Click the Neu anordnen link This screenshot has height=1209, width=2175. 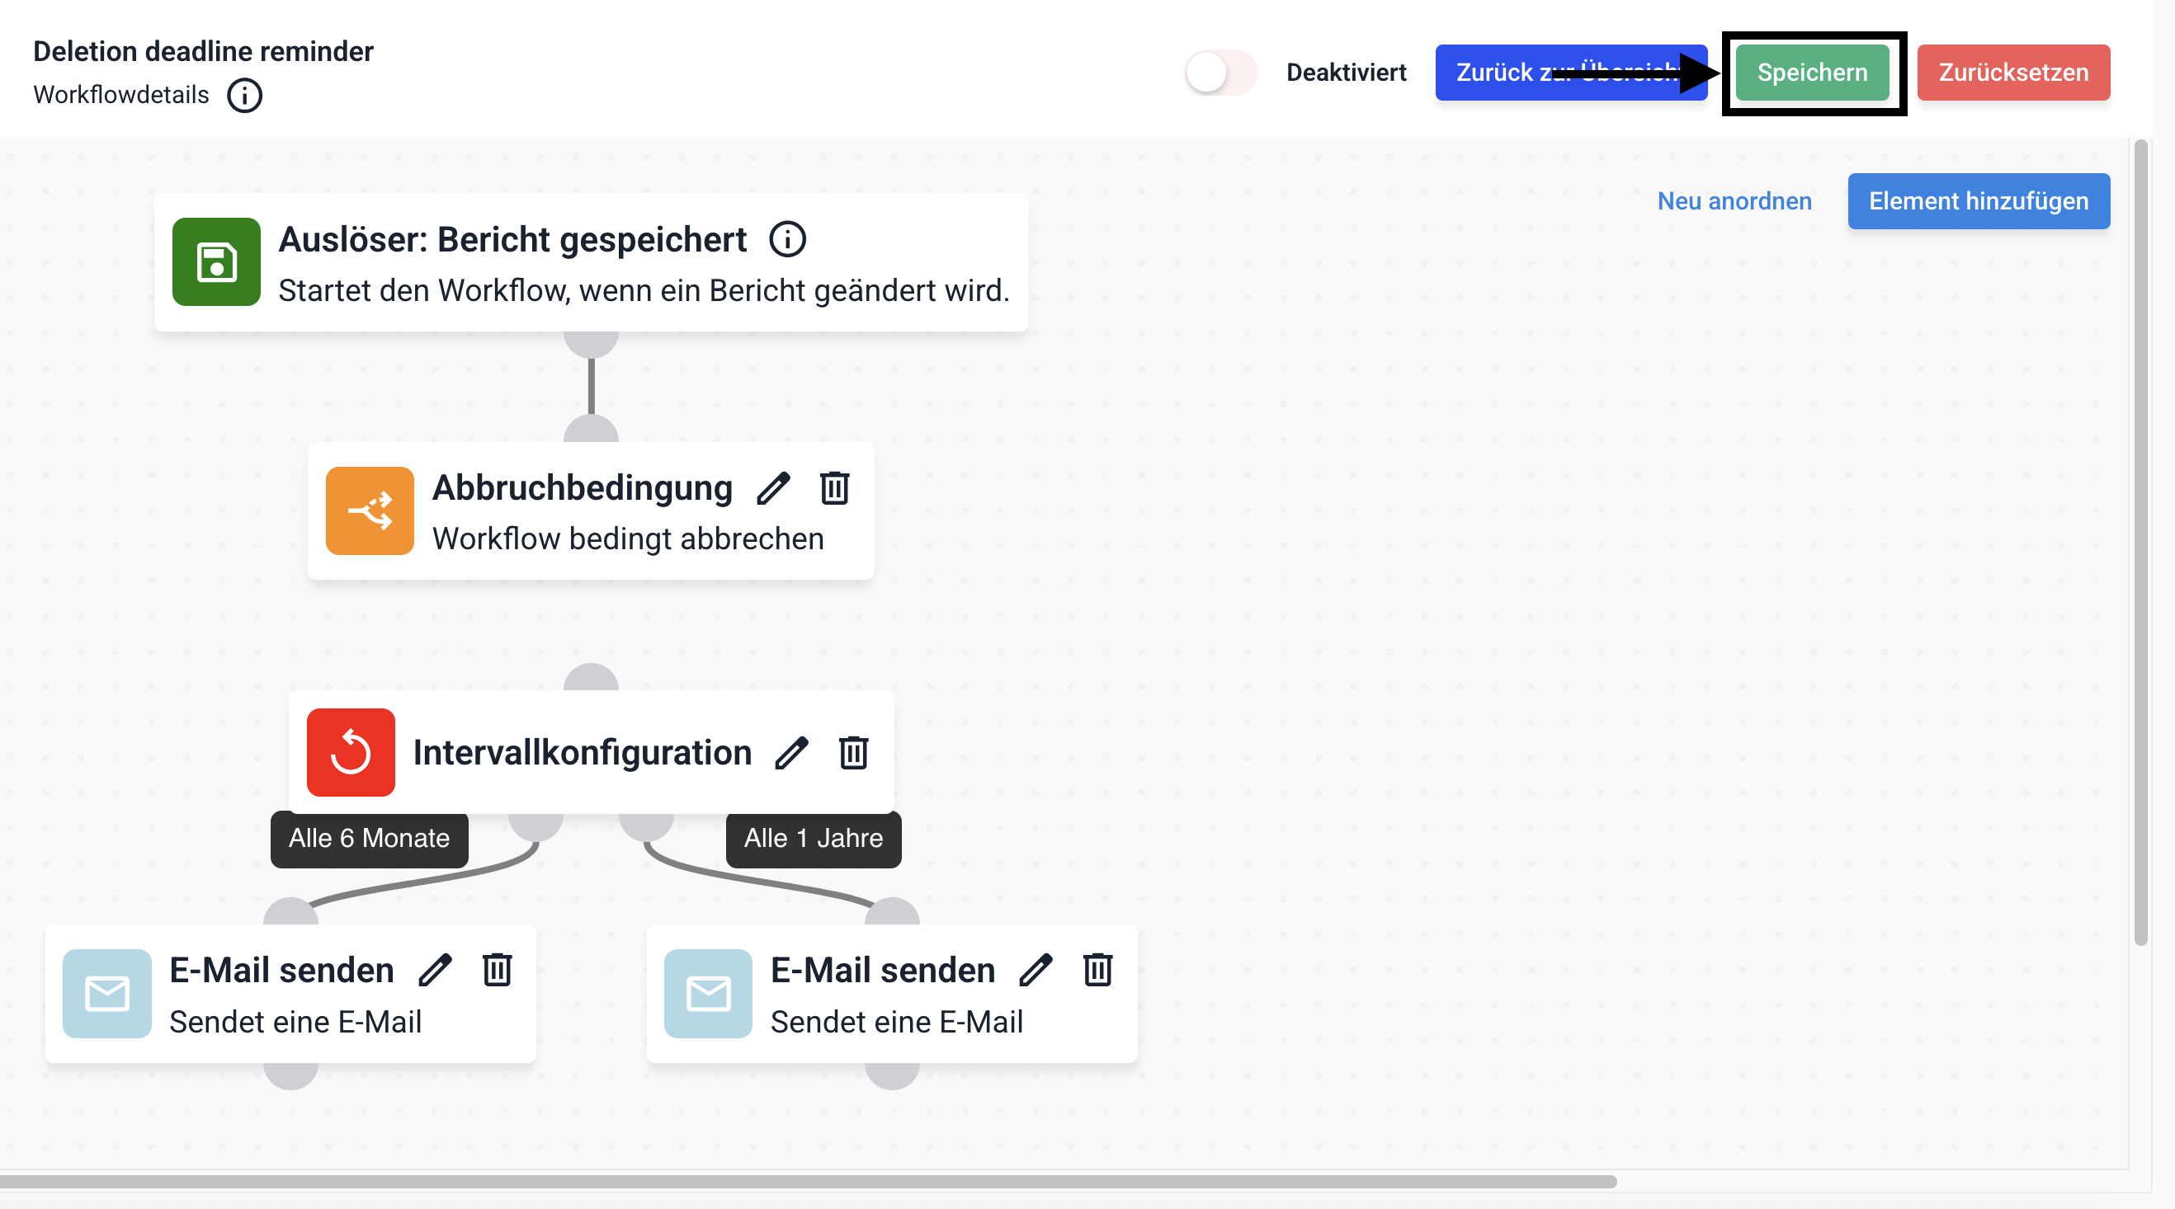pyautogui.click(x=1734, y=200)
